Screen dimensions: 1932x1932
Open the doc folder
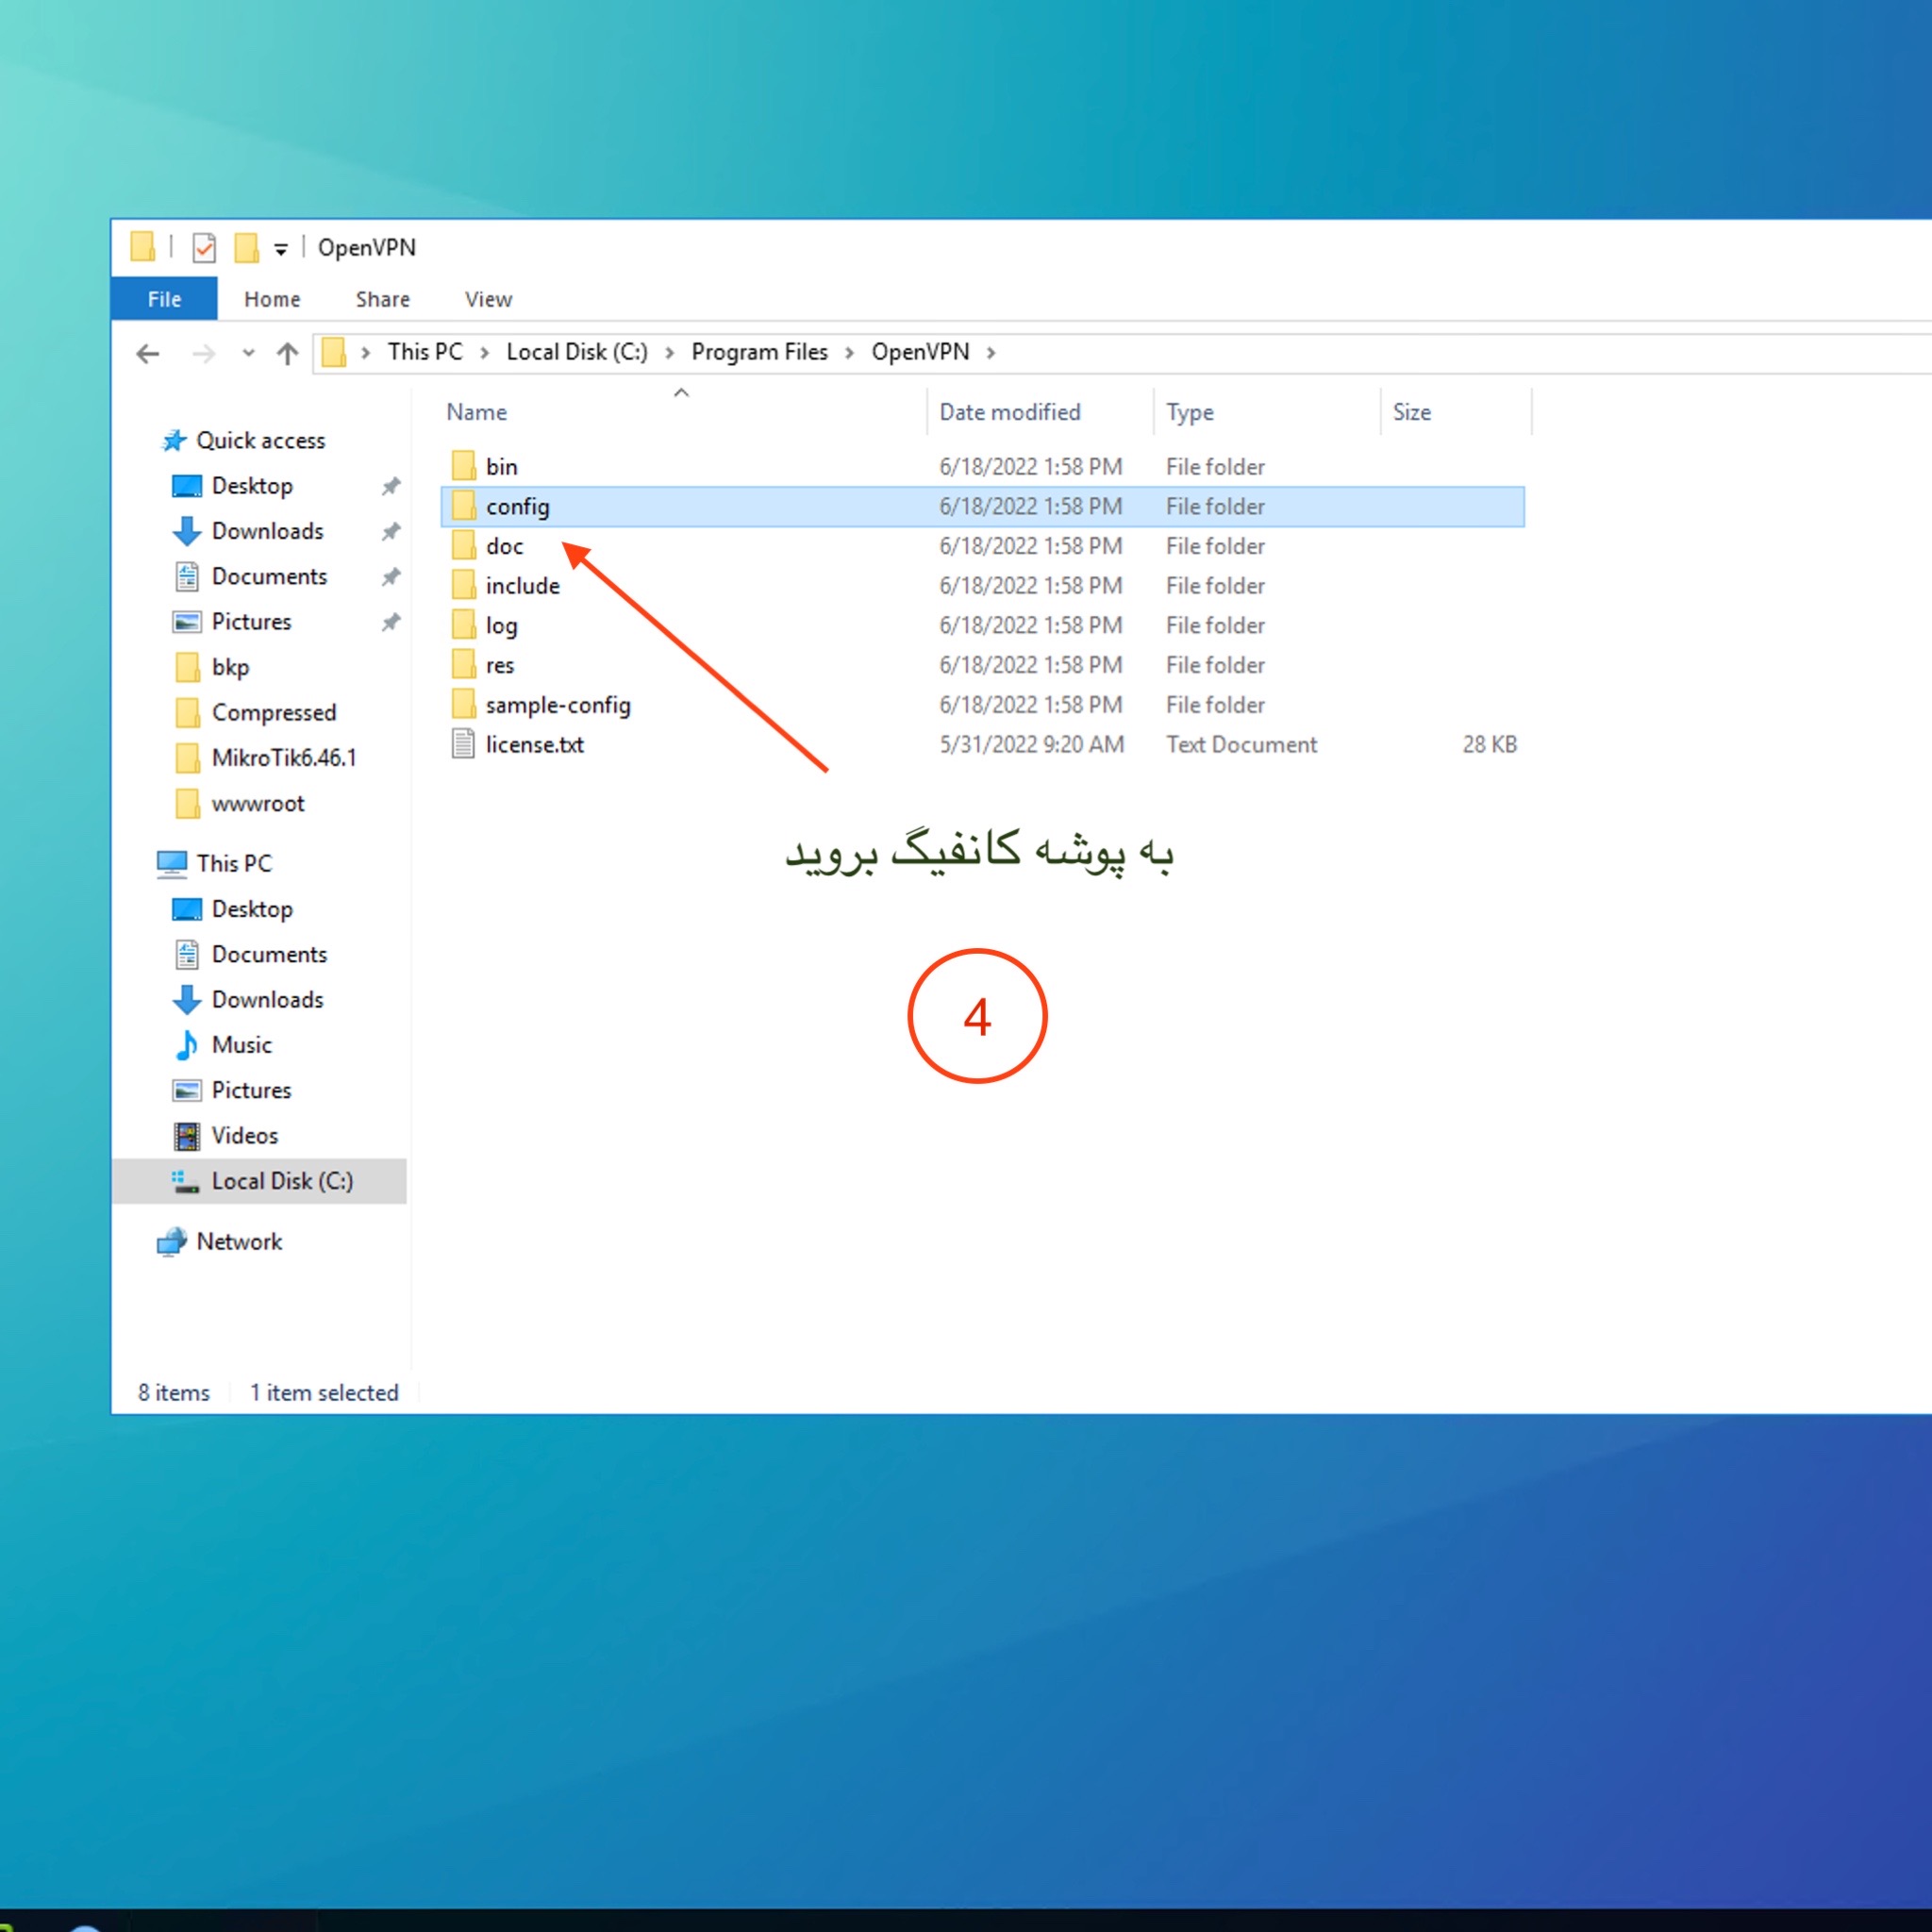click(x=503, y=545)
